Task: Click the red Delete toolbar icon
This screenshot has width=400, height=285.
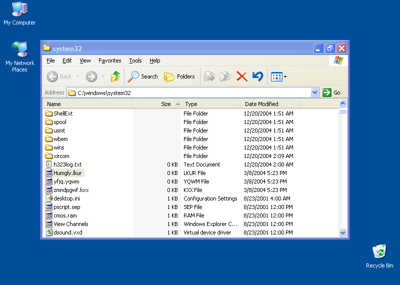Action: click(241, 76)
